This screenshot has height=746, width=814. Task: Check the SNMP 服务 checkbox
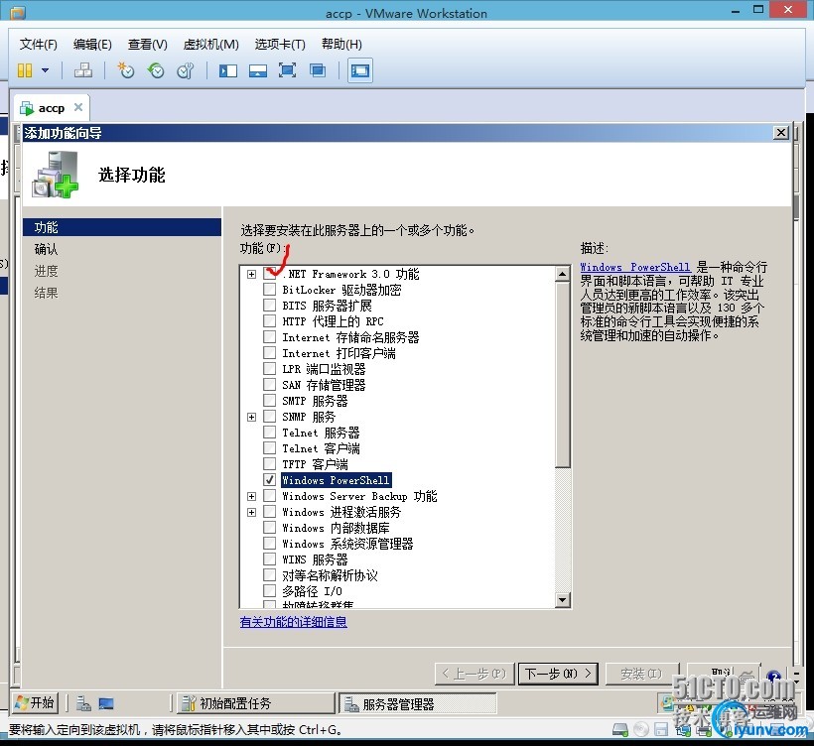point(269,416)
